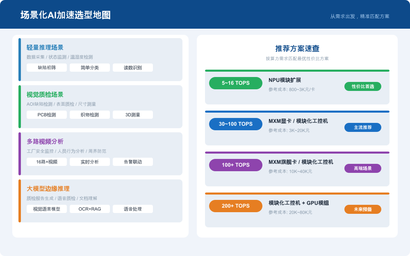This screenshot has width=410, height=256.
Task: Click the OCR+RAG option
Action: point(90,209)
